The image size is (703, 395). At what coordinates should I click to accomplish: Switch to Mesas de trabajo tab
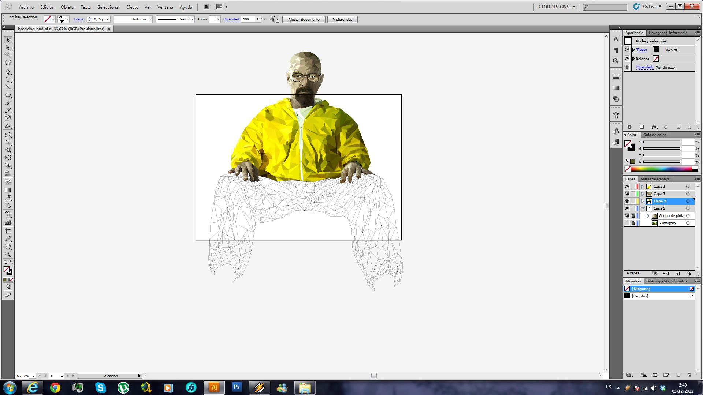pos(654,179)
